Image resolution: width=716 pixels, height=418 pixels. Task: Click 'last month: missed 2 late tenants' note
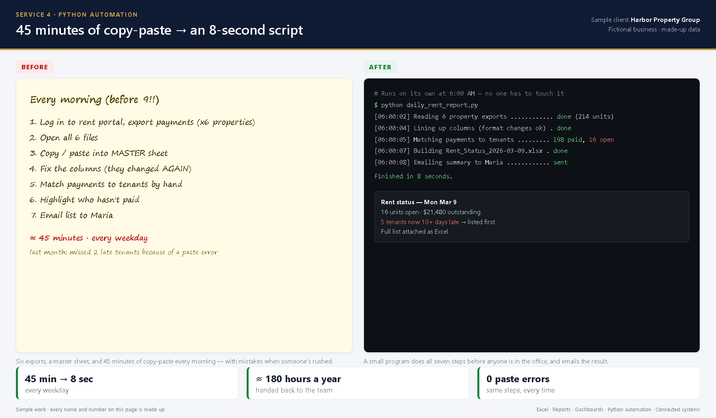(124, 252)
